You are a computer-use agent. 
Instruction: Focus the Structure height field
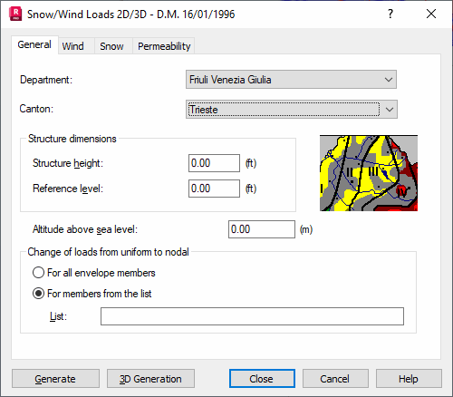214,163
